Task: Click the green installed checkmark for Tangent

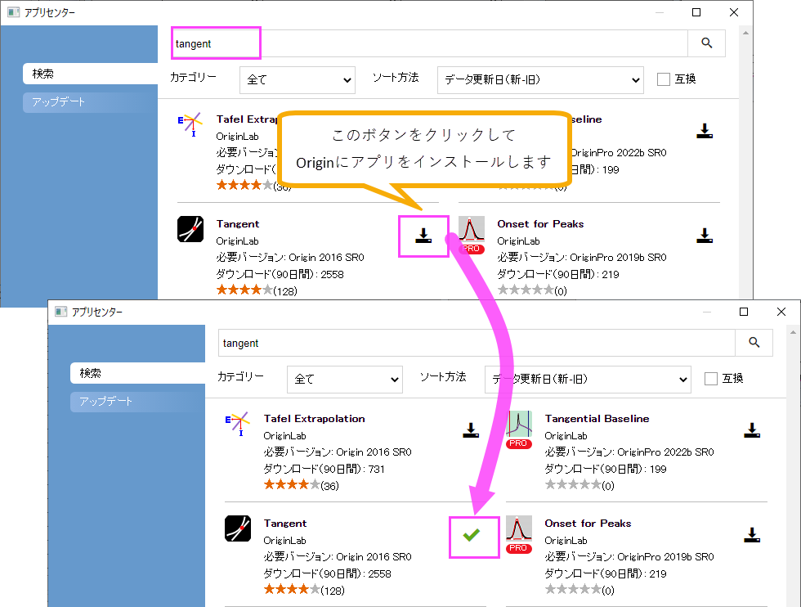Action: 472,535
